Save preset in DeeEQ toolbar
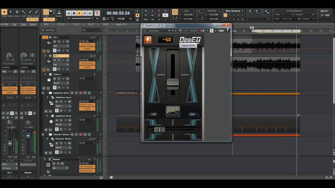 click(180, 31)
